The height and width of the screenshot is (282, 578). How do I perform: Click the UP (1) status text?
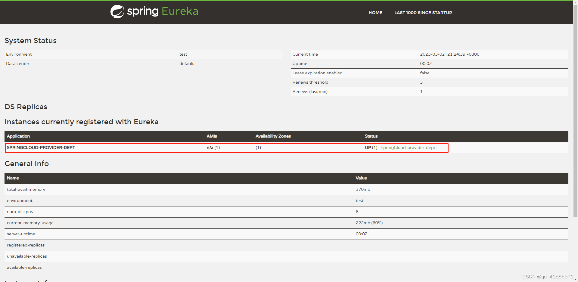tap(371, 147)
